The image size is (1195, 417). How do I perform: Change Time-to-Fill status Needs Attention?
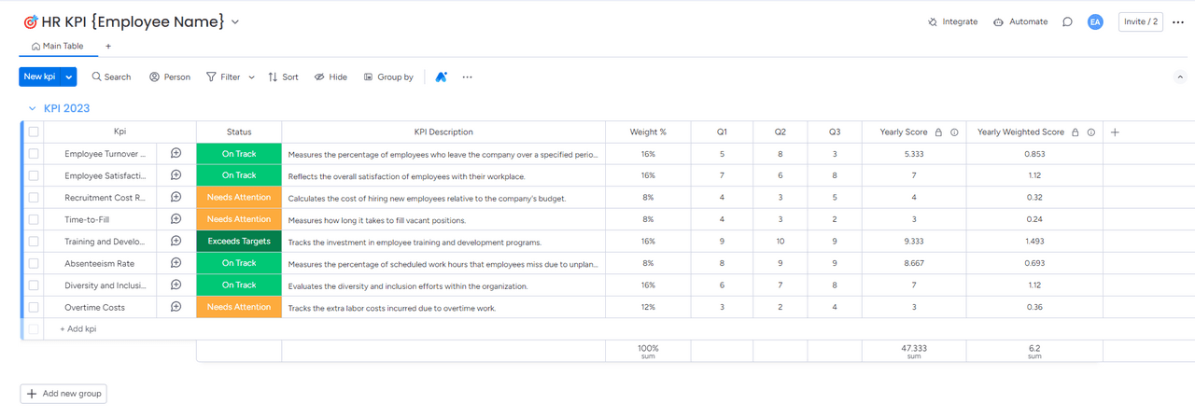(239, 219)
